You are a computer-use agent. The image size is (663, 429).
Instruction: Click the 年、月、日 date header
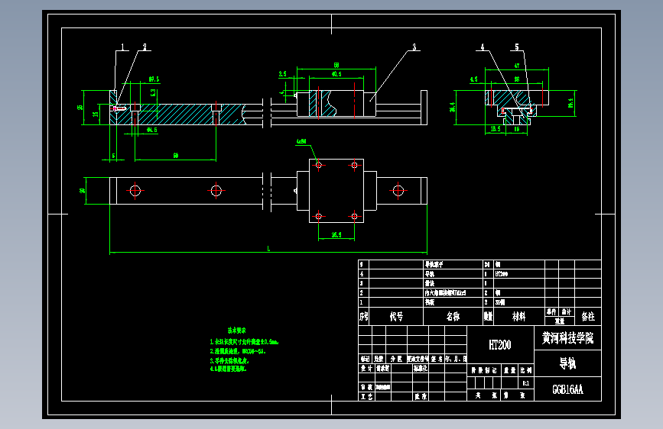pos(456,359)
